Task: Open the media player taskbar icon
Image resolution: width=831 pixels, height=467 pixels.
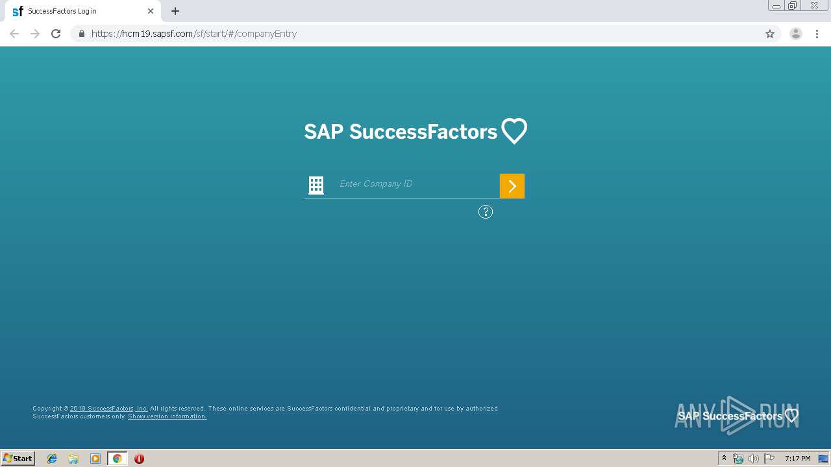Action: click(95, 459)
